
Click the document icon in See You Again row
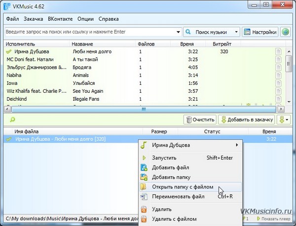point(278,91)
